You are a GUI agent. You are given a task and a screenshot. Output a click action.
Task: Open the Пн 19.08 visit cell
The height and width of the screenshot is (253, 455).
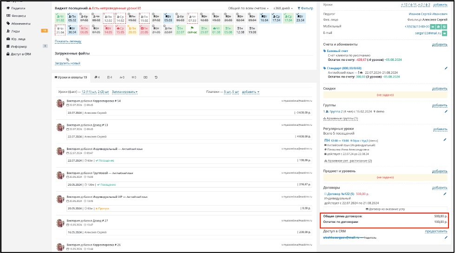tap(252, 30)
